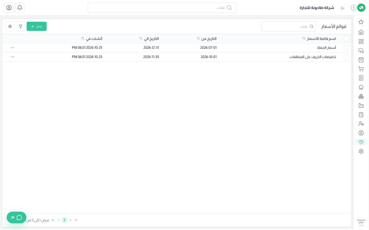Click the أسعار الجملة price list name
Viewport: 369px width, 230px height.
[x=326, y=48]
